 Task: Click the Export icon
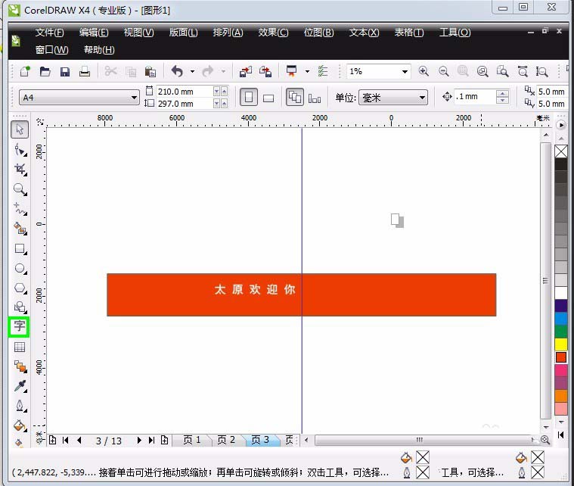tap(265, 71)
